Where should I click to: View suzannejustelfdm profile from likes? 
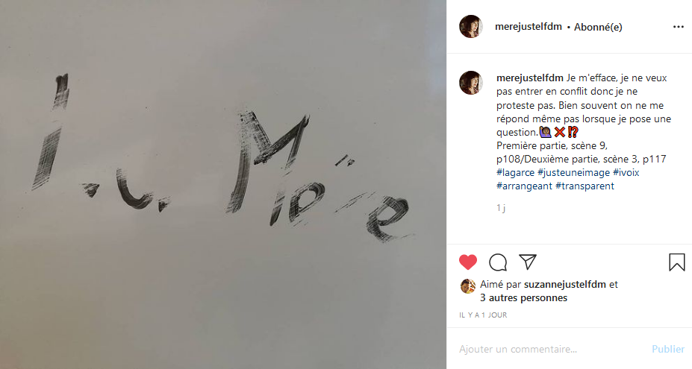pos(564,284)
